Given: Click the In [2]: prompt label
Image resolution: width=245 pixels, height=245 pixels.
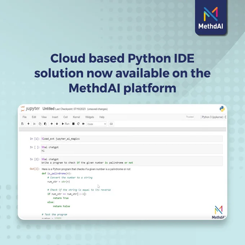Looking at the screenshot, I should point(35,159).
